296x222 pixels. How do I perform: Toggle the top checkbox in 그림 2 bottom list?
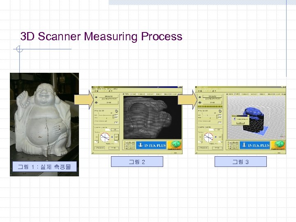pyautogui.click(x=127, y=142)
